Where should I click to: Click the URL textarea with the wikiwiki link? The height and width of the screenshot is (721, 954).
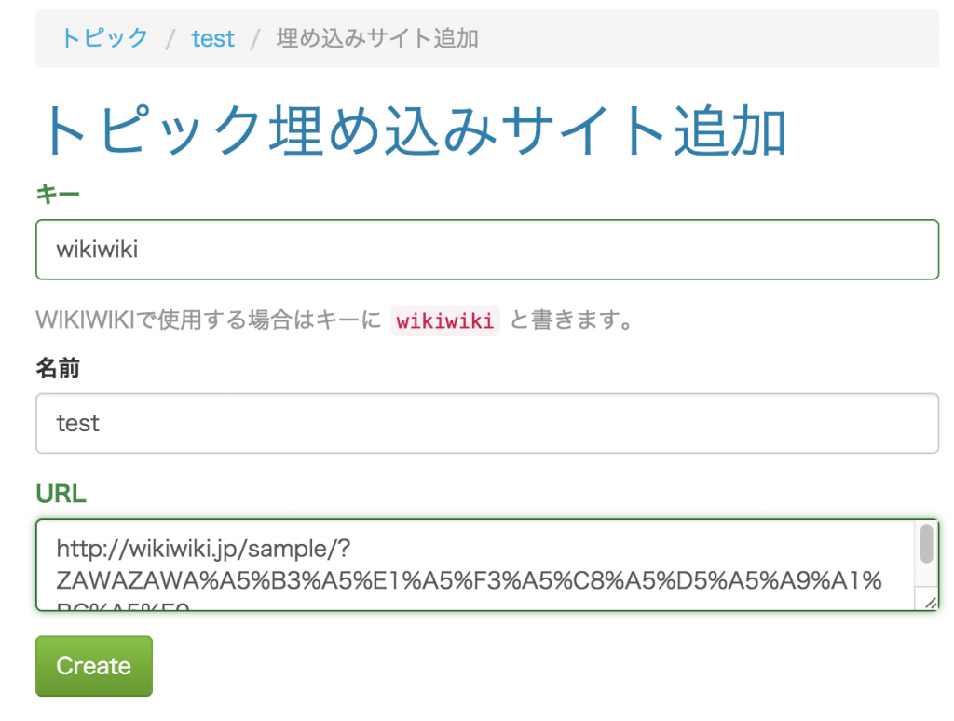click(466, 565)
